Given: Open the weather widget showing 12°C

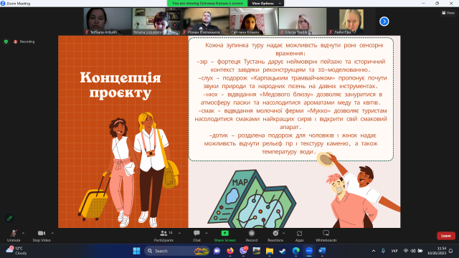Looking at the screenshot, I should [16, 251].
